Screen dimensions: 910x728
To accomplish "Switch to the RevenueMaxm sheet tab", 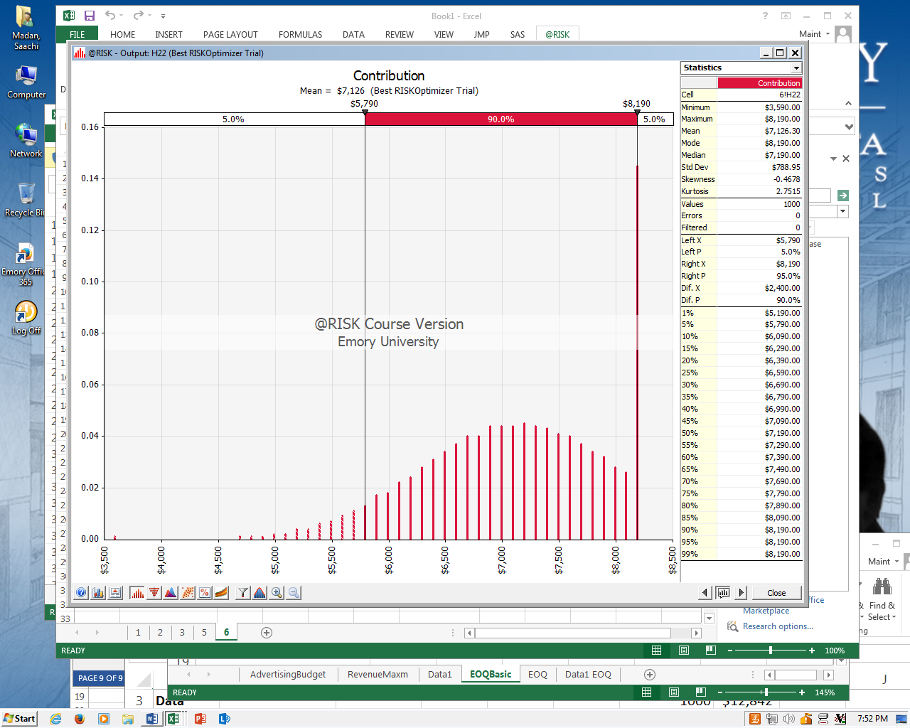I will coord(378,675).
